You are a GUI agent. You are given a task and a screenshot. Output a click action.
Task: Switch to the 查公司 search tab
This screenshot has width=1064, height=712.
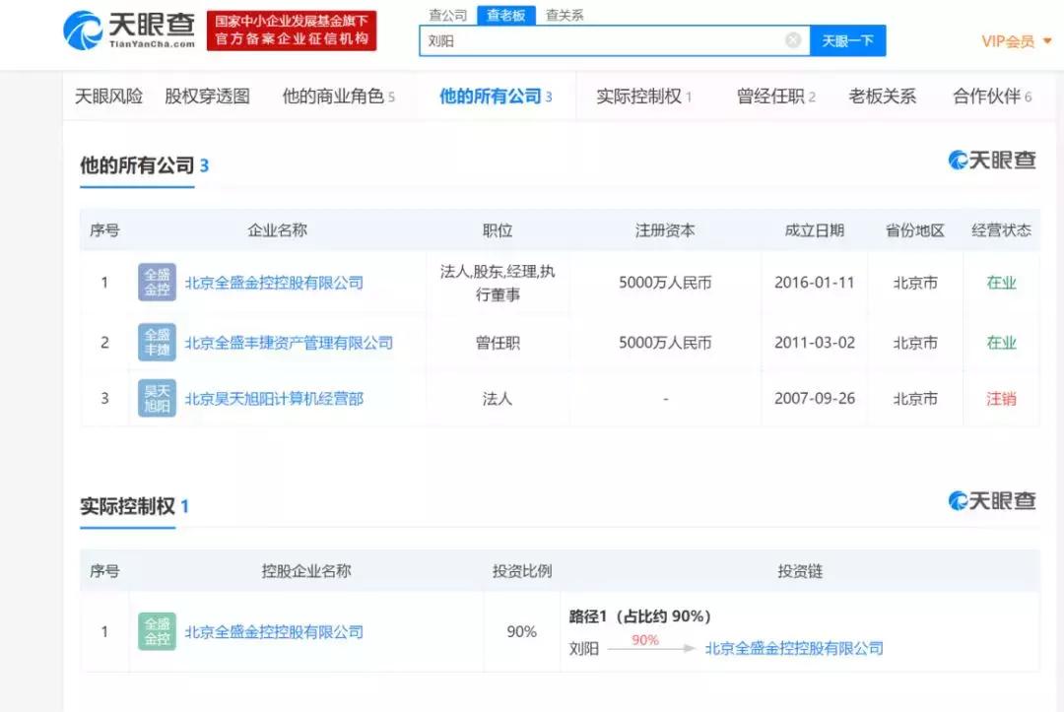point(447,14)
